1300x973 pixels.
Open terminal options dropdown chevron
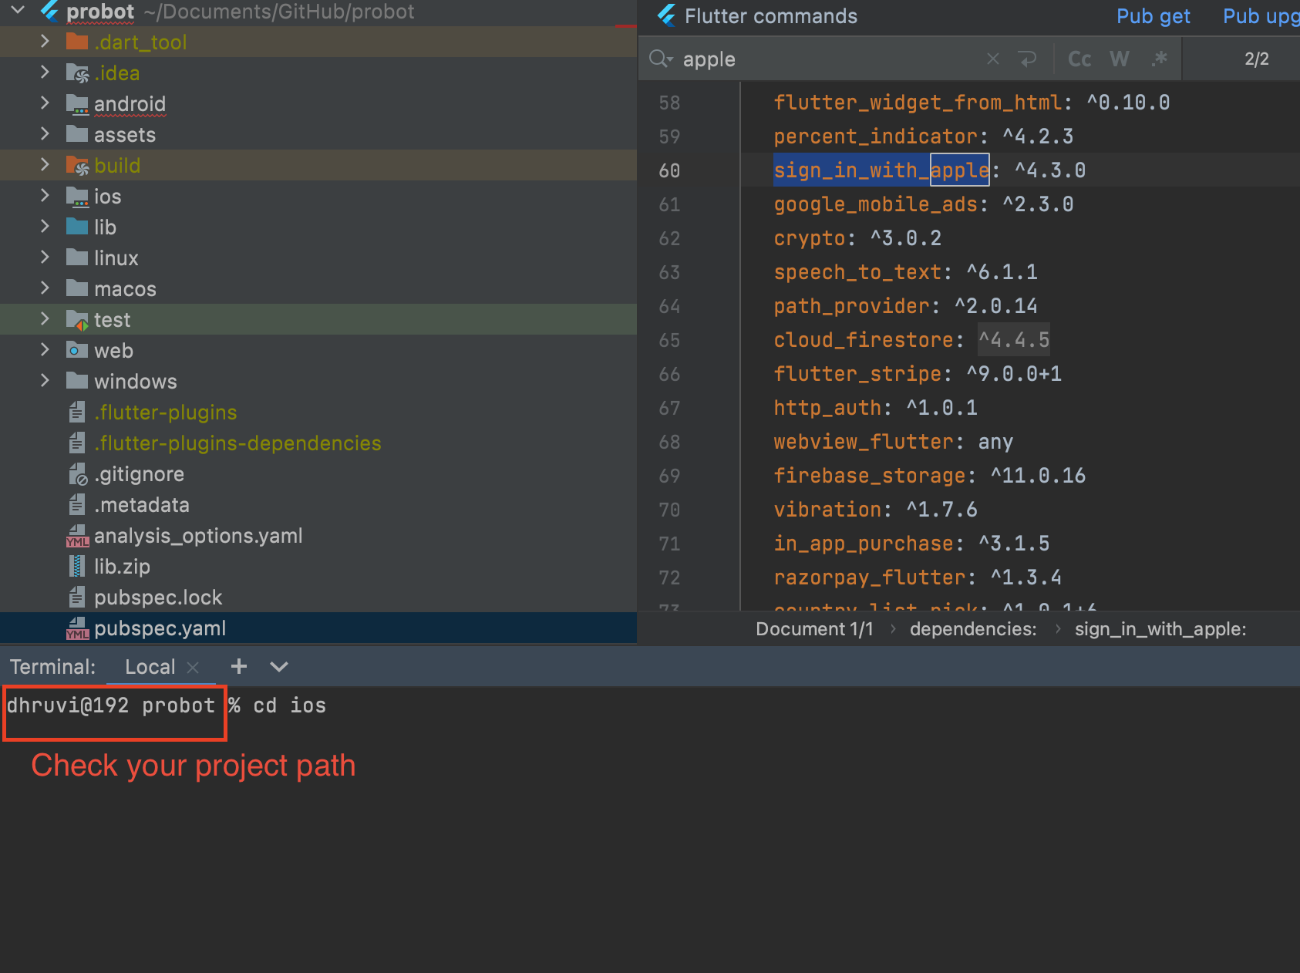[279, 667]
